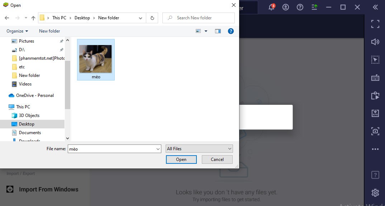Viewport: 385px width, 206px height.
Task: Click the account profile icon
Action: pos(286,7)
